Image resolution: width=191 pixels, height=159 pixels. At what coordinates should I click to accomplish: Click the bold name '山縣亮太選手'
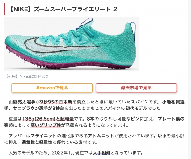tap(22, 102)
